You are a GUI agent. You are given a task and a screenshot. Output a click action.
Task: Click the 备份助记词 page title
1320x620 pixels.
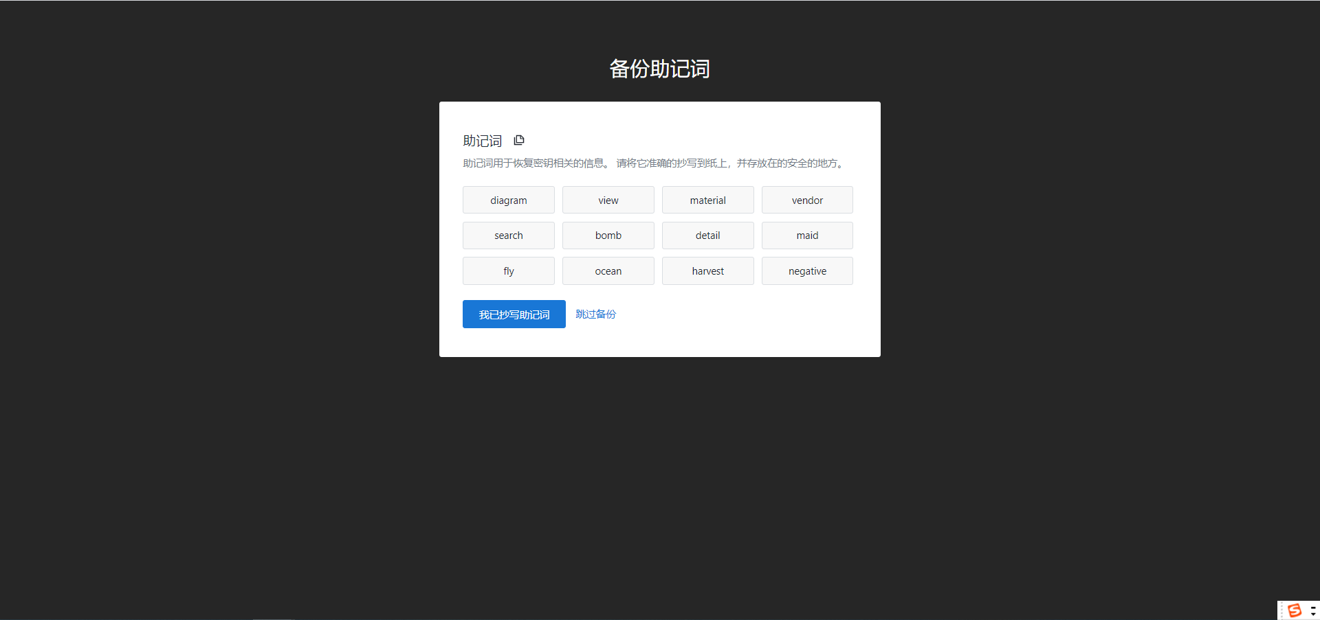click(659, 69)
